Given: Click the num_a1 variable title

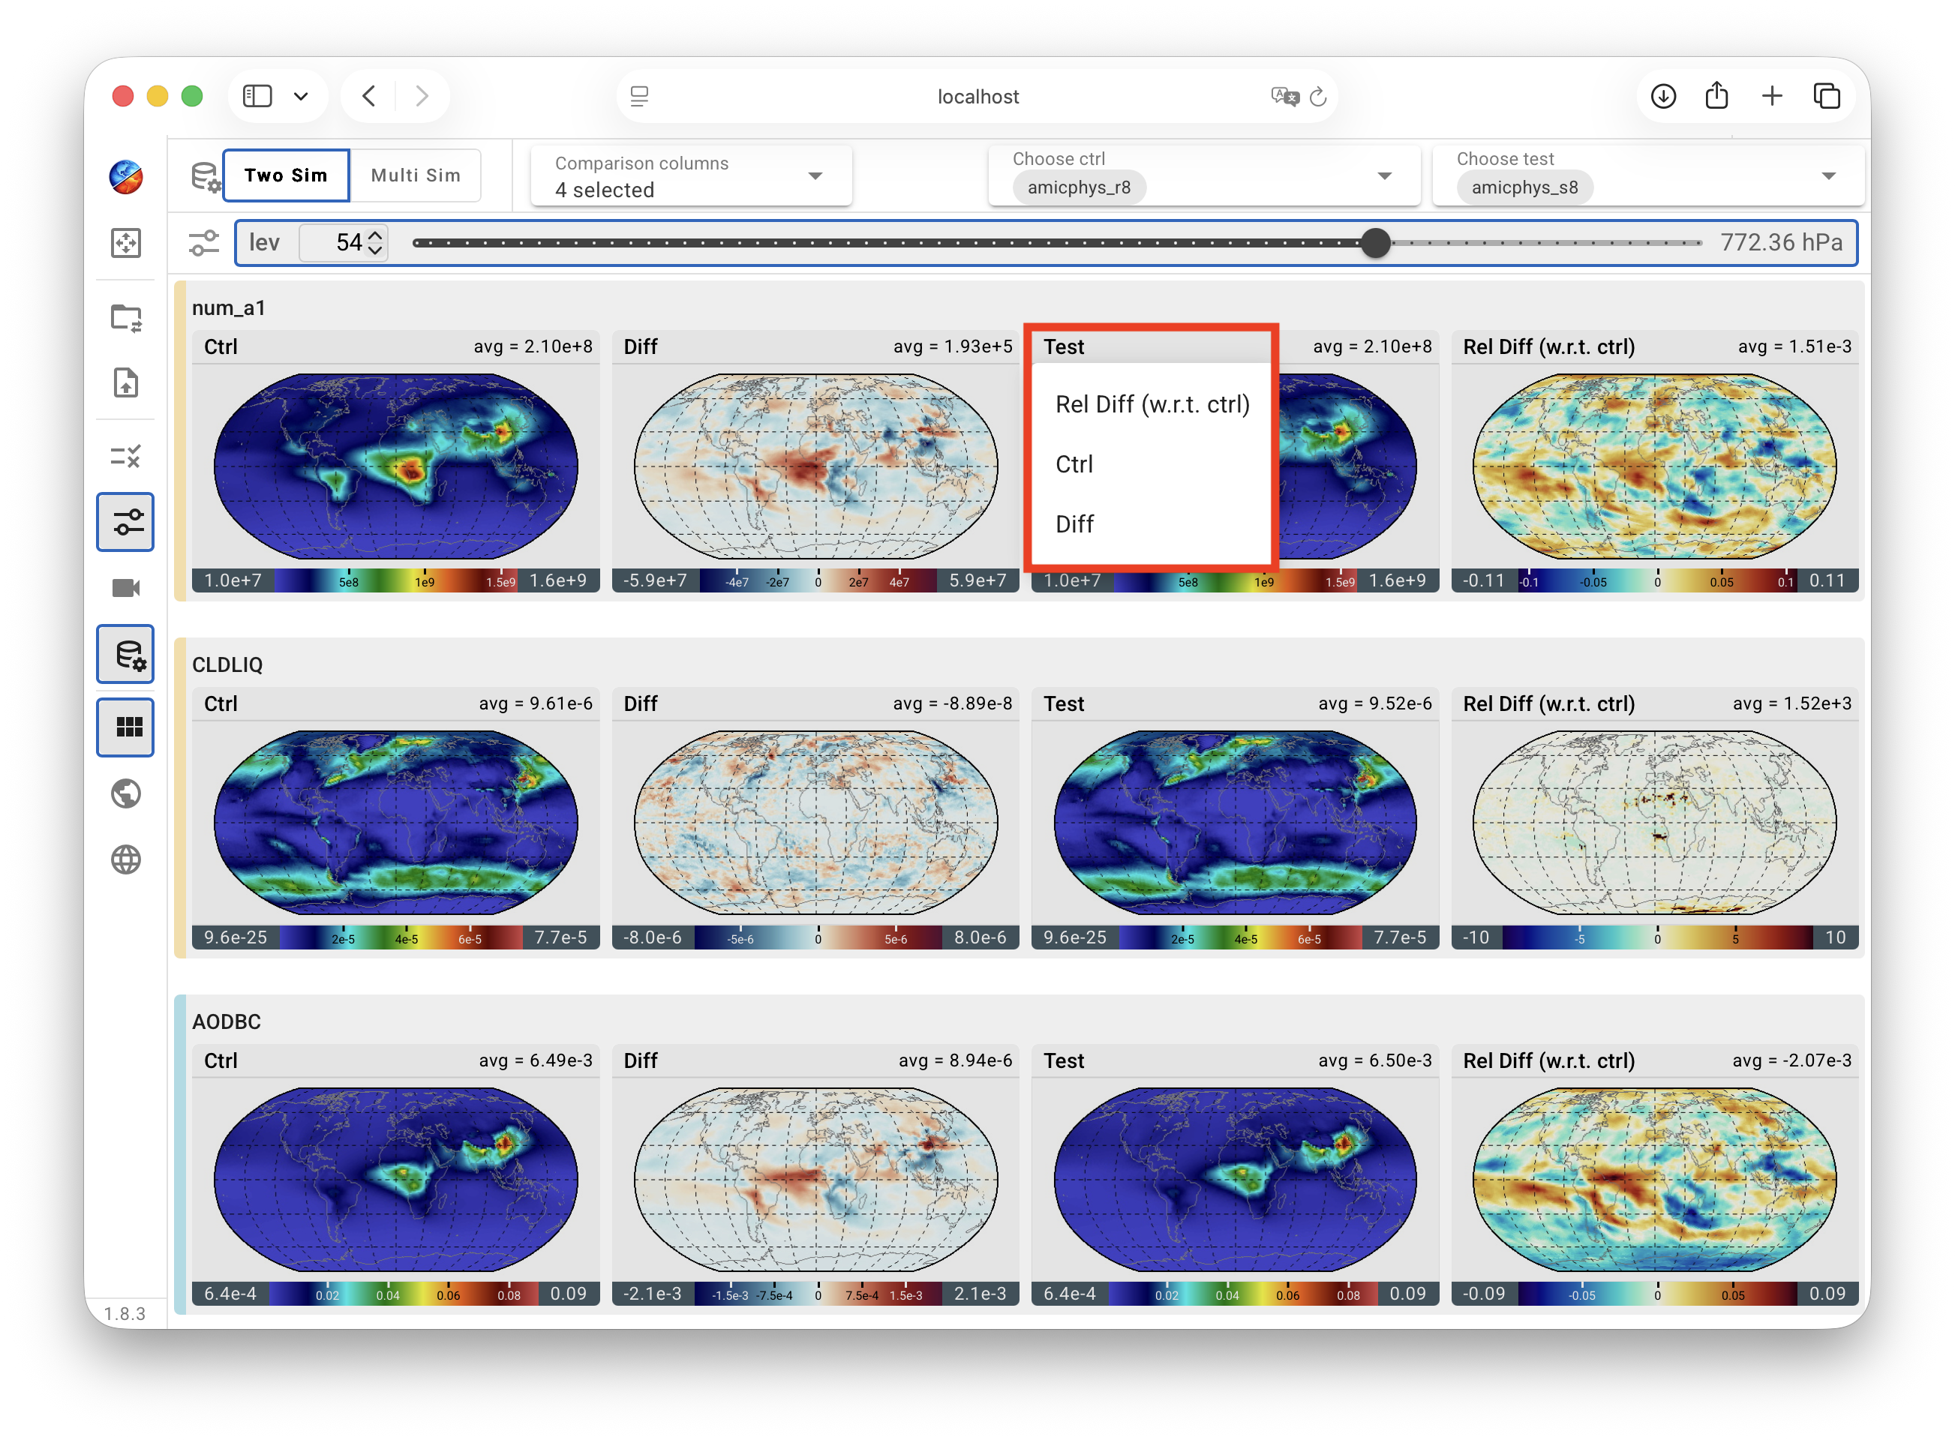Looking at the screenshot, I should pos(229,307).
